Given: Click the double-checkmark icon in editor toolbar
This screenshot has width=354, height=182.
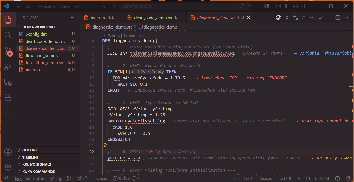Looking at the screenshot, I should (x=321, y=18).
